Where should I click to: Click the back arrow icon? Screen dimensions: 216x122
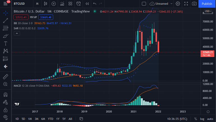(x=6, y=67)
